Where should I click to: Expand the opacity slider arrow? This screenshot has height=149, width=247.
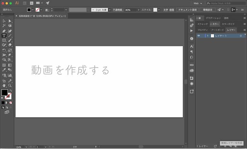tap(139, 10)
